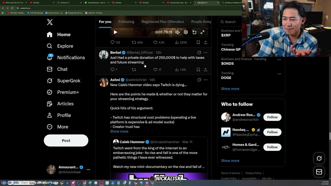Go to Home in the sidebar
The height and width of the screenshot is (186, 331).
(x=59, y=35)
